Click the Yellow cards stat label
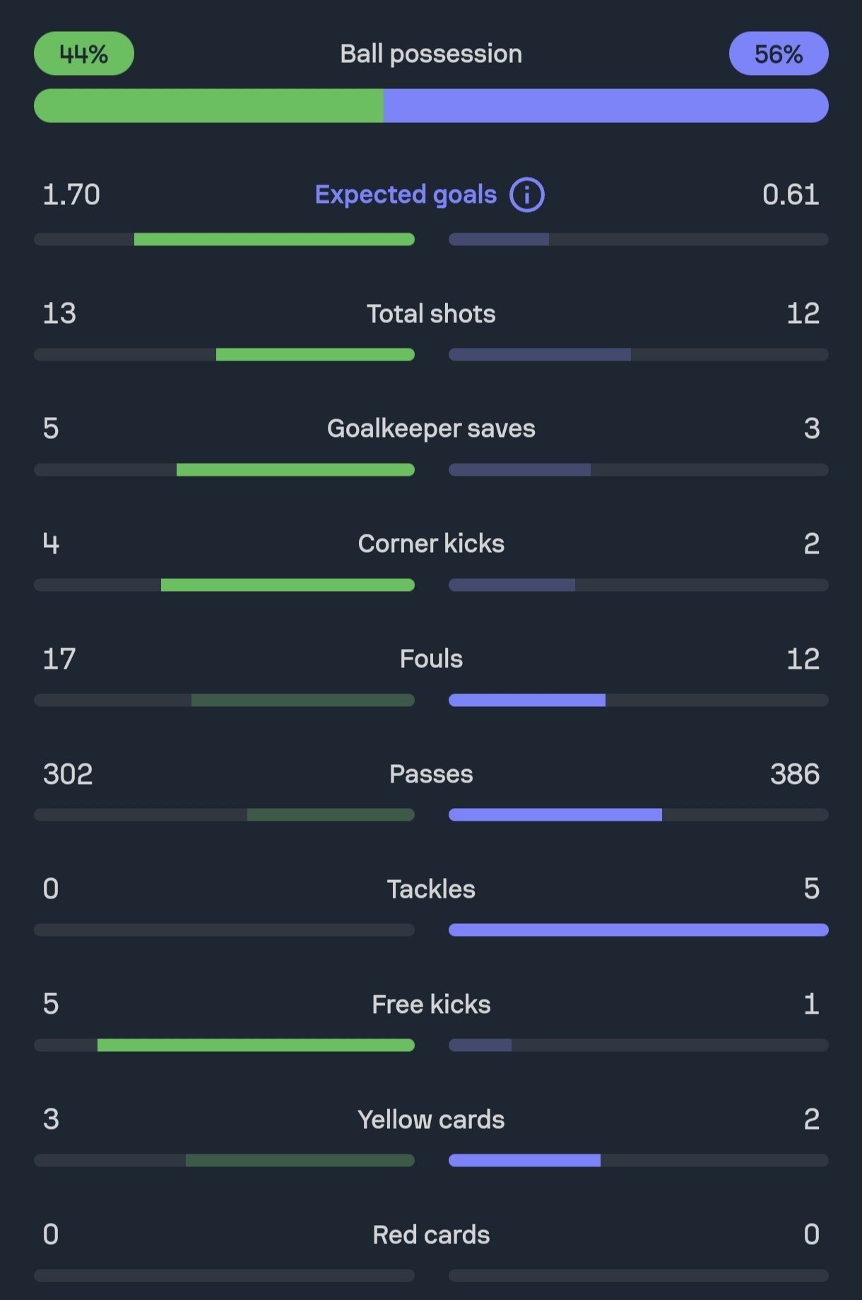Image resolution: width=862 pixels, height=1300 pixels. point(431,1120)
